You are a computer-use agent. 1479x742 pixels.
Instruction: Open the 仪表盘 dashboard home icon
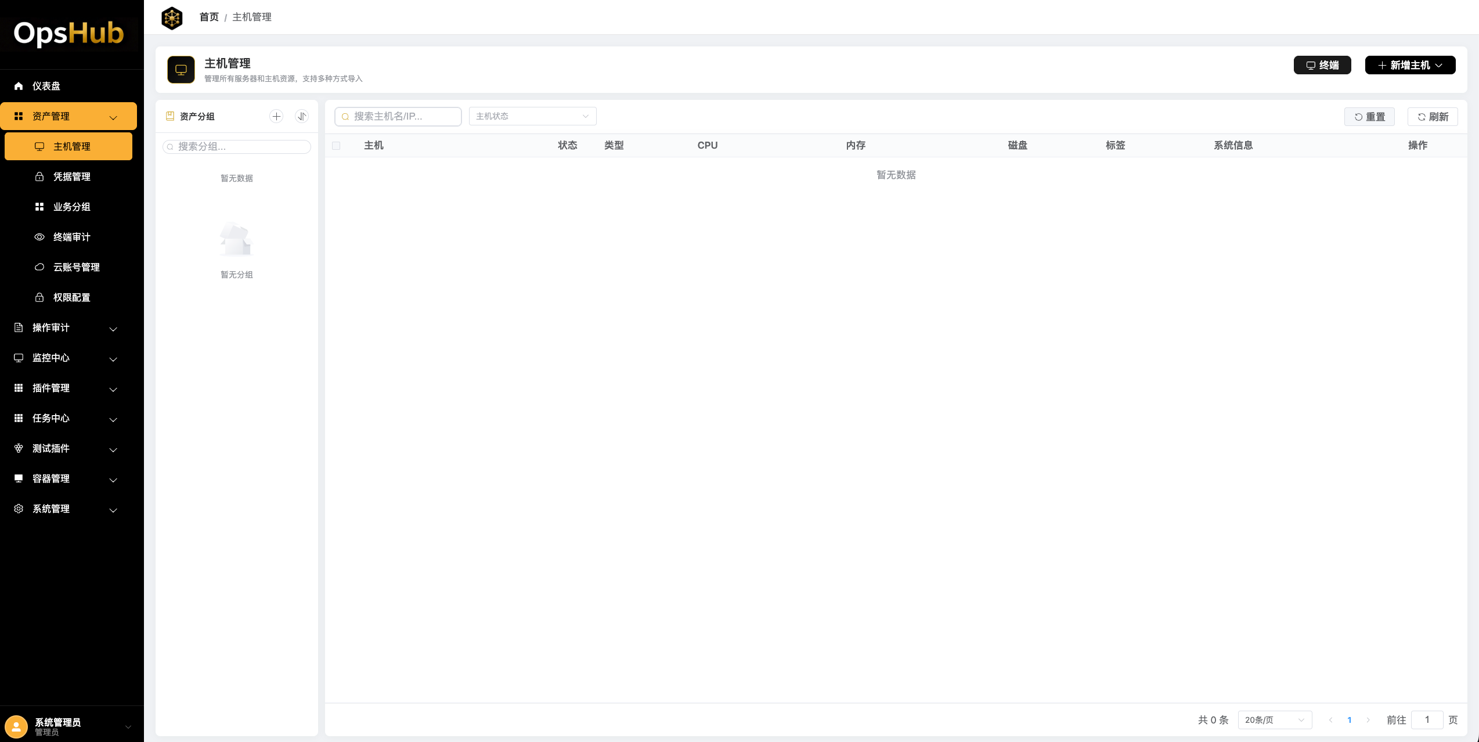pos(19,86)
